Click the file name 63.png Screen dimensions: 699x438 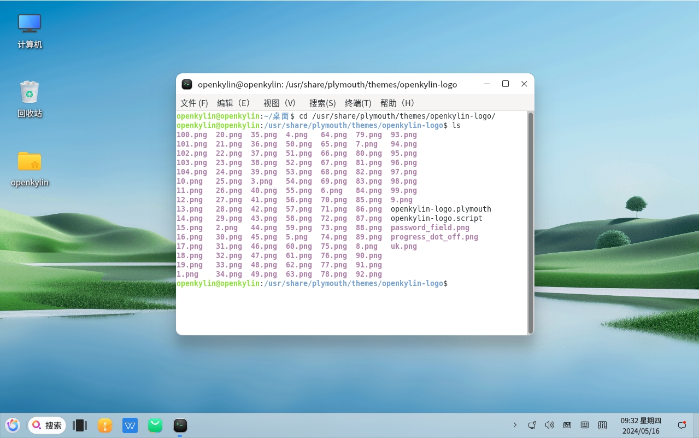[298, 274]
